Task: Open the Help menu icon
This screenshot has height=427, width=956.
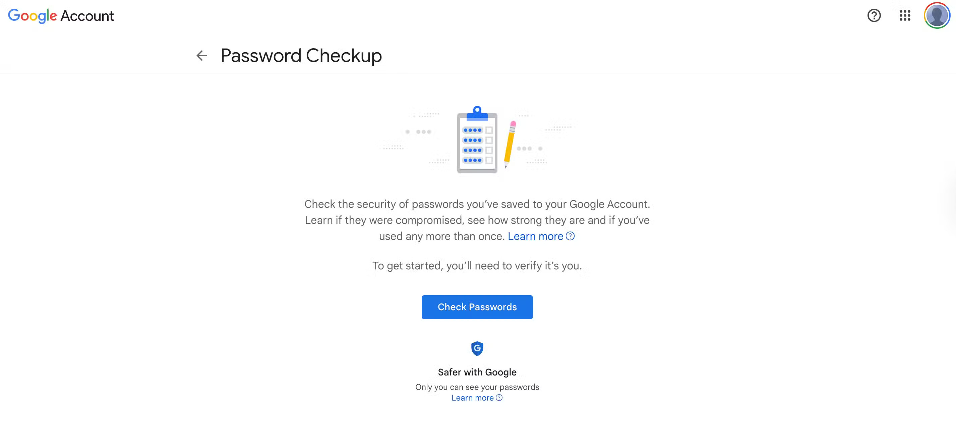Action: (874, 16)
